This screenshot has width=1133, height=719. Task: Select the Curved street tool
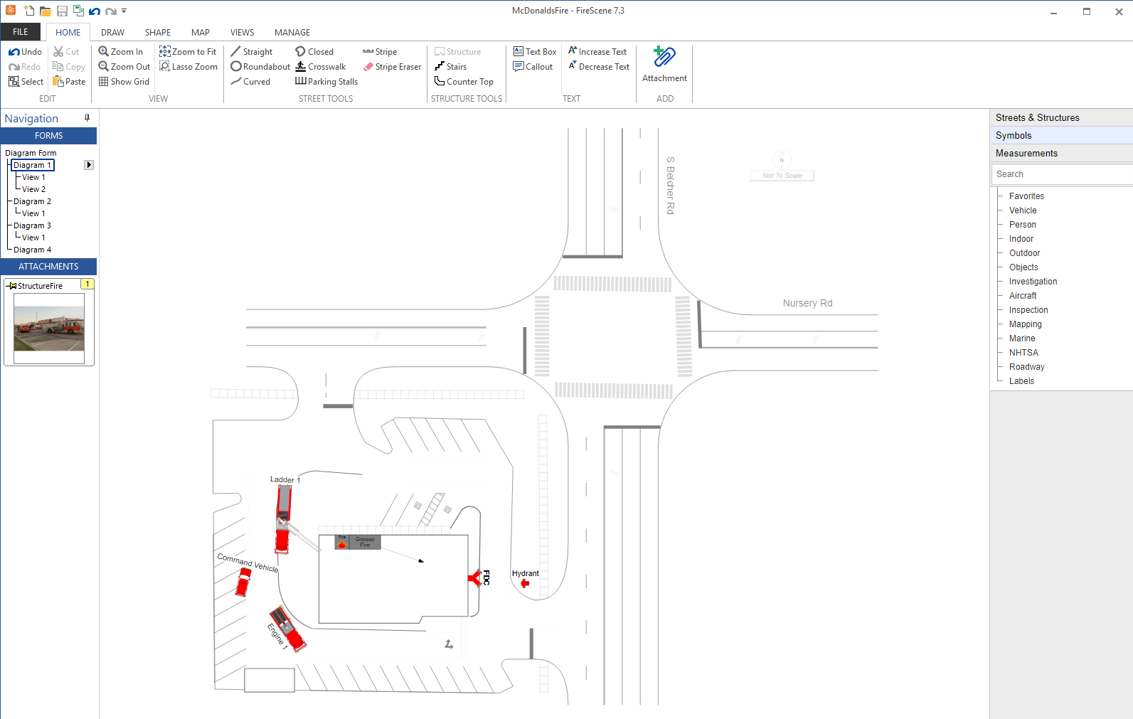pos(250,82)
